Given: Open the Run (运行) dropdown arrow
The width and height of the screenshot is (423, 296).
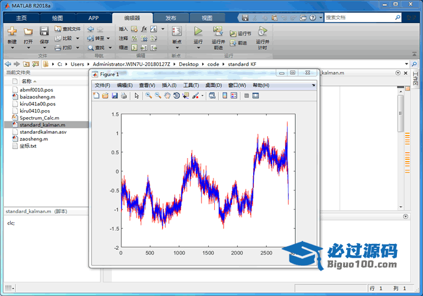Looking at the screenshot, I should pos(199,48).
